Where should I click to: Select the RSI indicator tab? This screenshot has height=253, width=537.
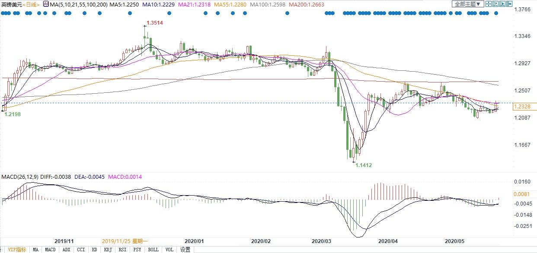click(122, 250)
